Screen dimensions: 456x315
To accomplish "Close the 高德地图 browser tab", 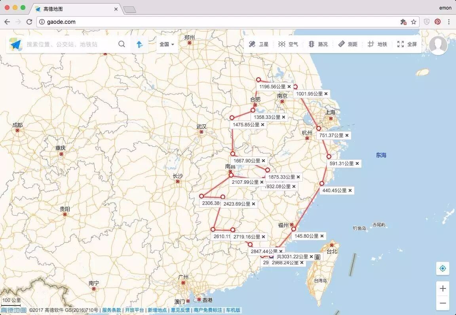I will click(116, 9).
